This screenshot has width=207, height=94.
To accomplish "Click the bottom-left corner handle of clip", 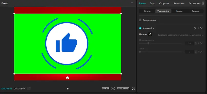I will (14, 74).
